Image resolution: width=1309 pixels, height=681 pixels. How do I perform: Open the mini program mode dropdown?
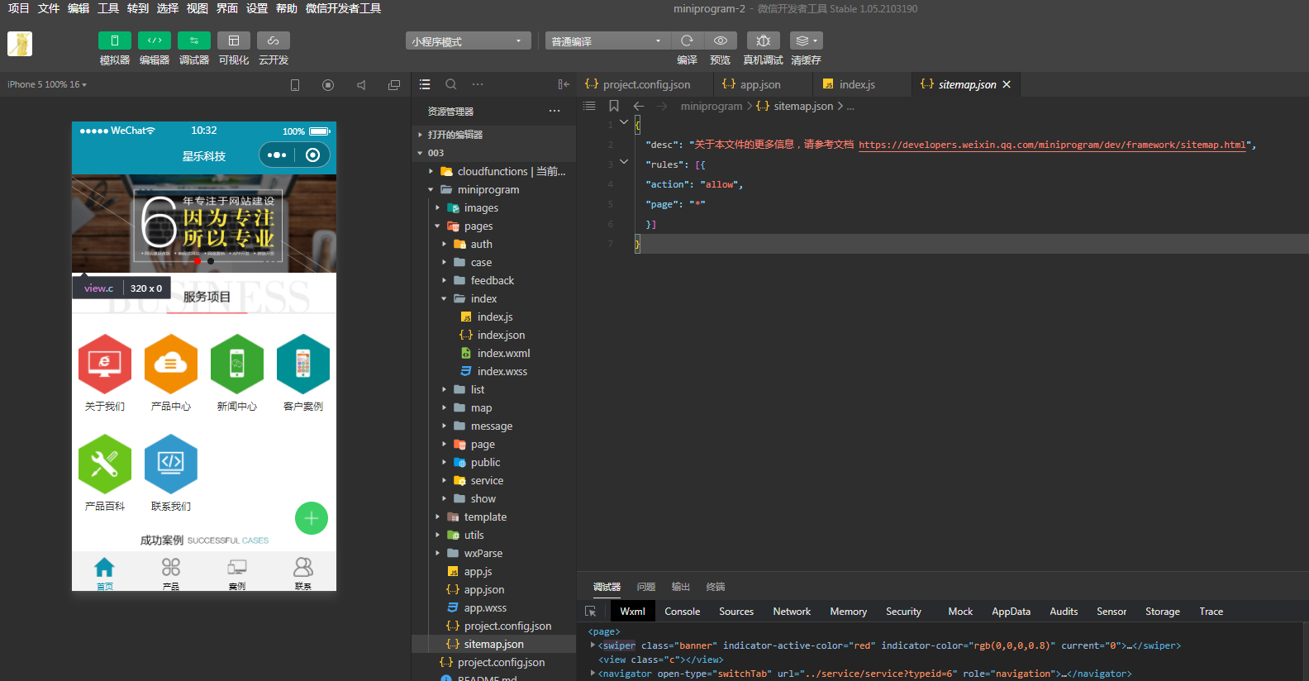coord(468,41)
